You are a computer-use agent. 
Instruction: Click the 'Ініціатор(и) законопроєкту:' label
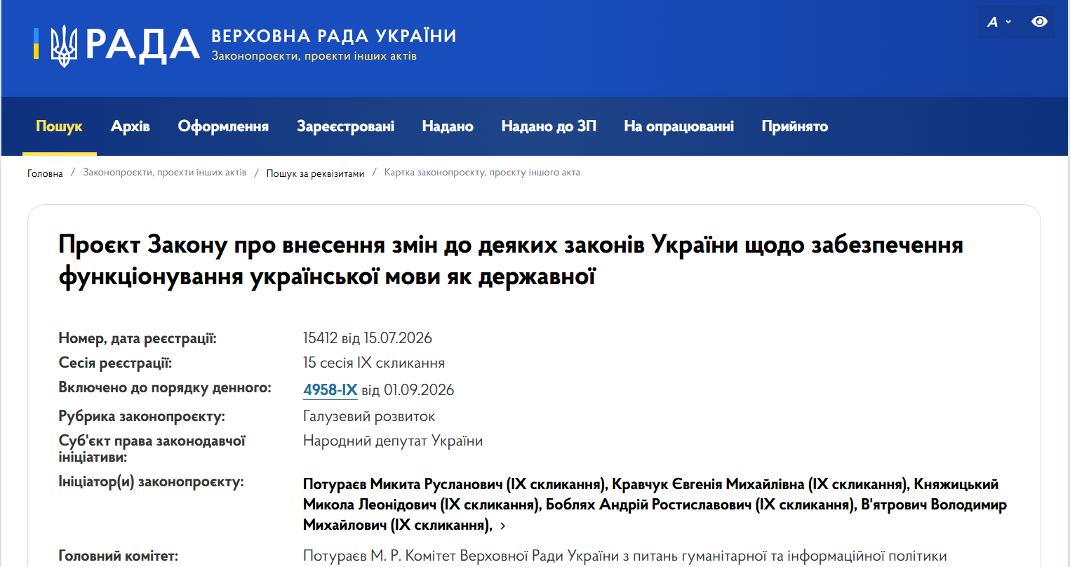tap(152, 482)
